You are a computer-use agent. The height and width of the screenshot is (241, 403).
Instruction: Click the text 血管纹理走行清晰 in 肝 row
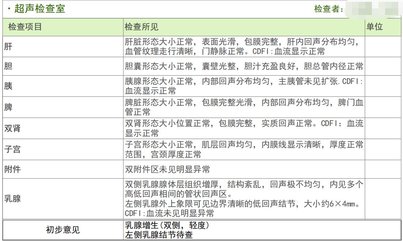159,51
